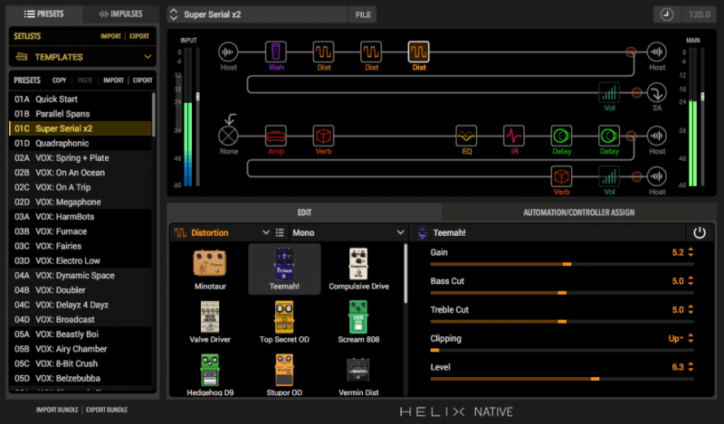Click Export in the Setlists header
724x424 pixels.
pos(139,36)
